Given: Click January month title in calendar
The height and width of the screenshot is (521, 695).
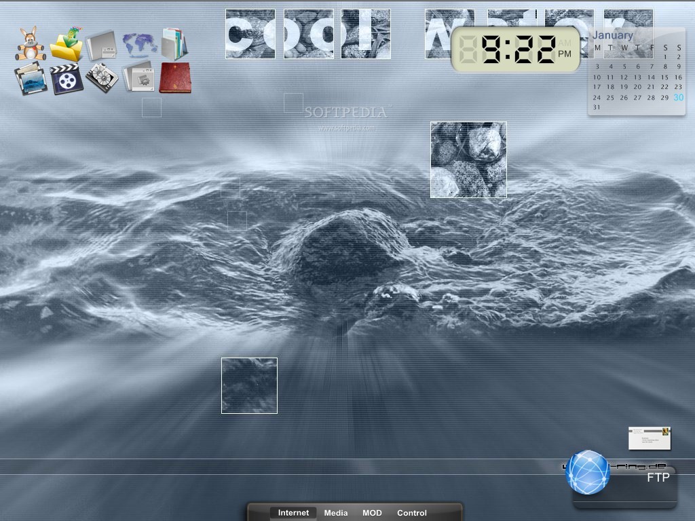Looking at the screenshot, I should [613, 35].
